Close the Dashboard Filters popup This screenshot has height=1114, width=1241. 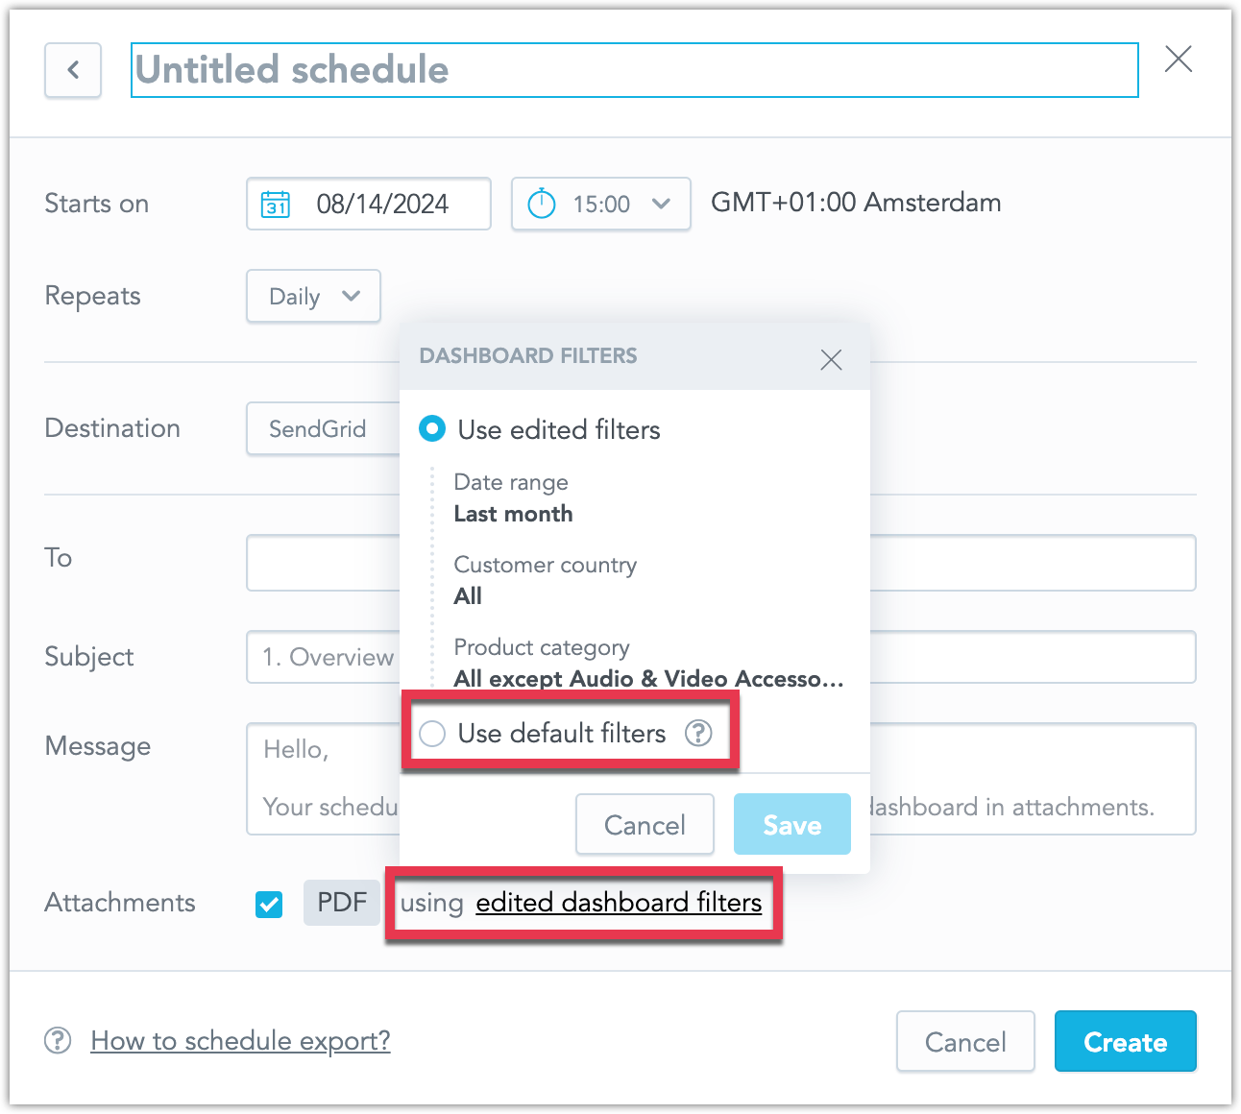pyautogui.click(x=831, y=359)
